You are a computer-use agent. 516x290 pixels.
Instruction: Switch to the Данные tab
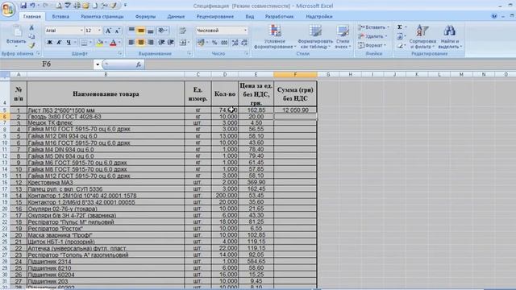coord(176,16)
